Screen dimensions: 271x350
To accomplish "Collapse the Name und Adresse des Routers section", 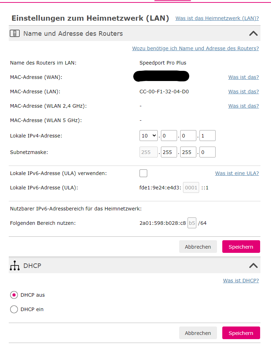I will (x=253, y=34).
